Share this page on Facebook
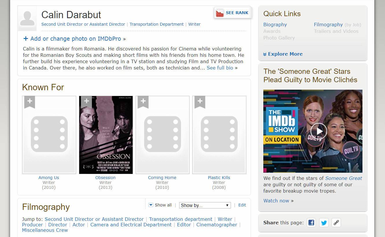385x237 pixels. click(x=311, y=223)
